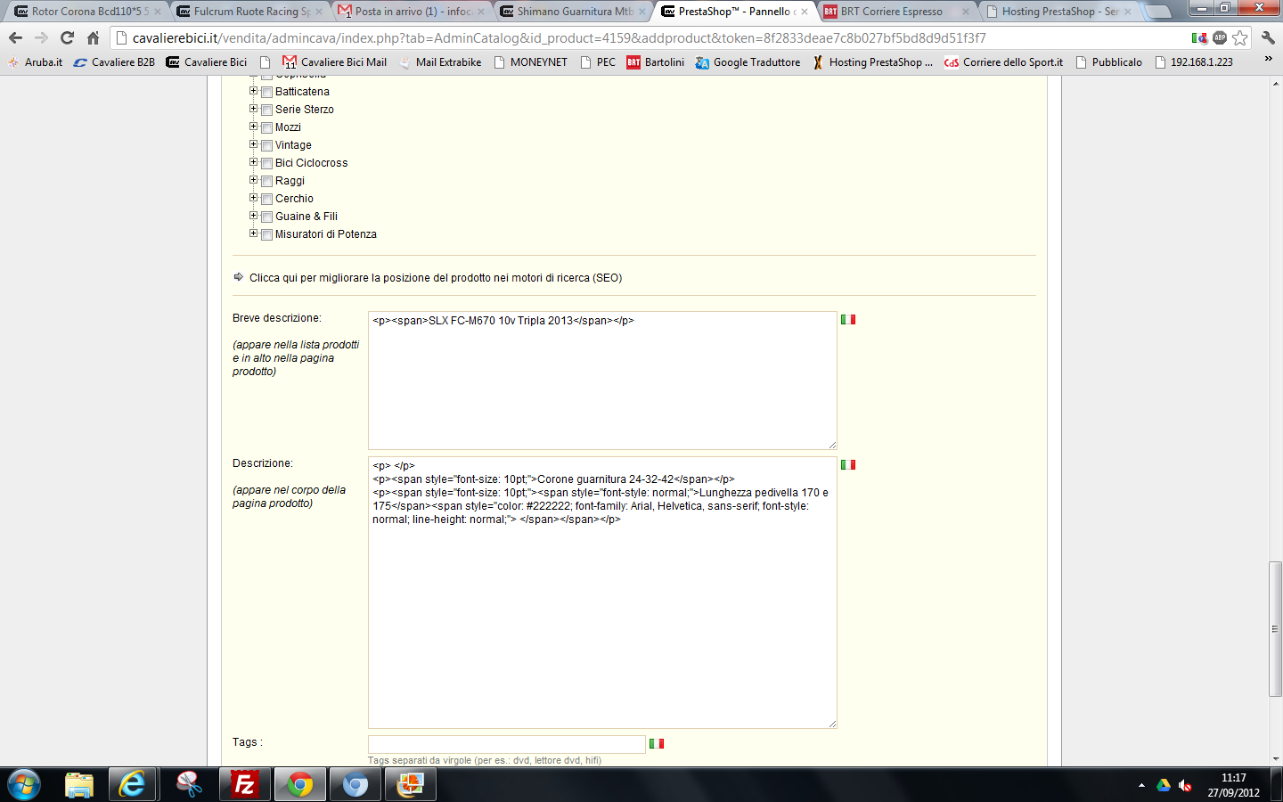This screenshot has width=1283, height=802.
Task: Check the Serie Sterzo category checkbox
Action: coord(266,110)
